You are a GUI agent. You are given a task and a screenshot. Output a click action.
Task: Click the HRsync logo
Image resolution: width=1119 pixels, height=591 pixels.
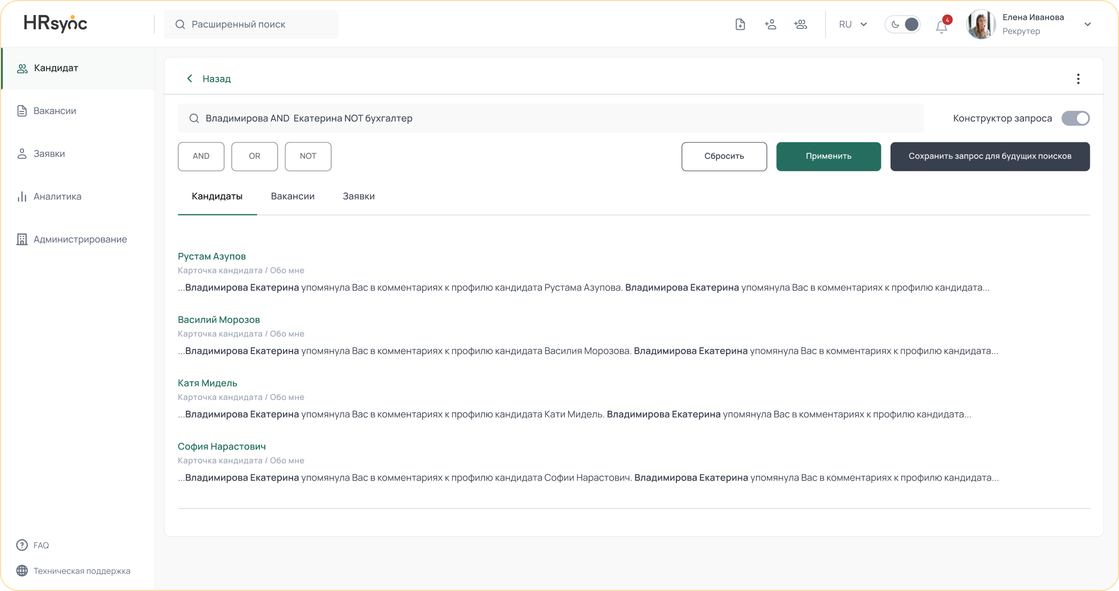pyautogui.click(x=56, y=23)
